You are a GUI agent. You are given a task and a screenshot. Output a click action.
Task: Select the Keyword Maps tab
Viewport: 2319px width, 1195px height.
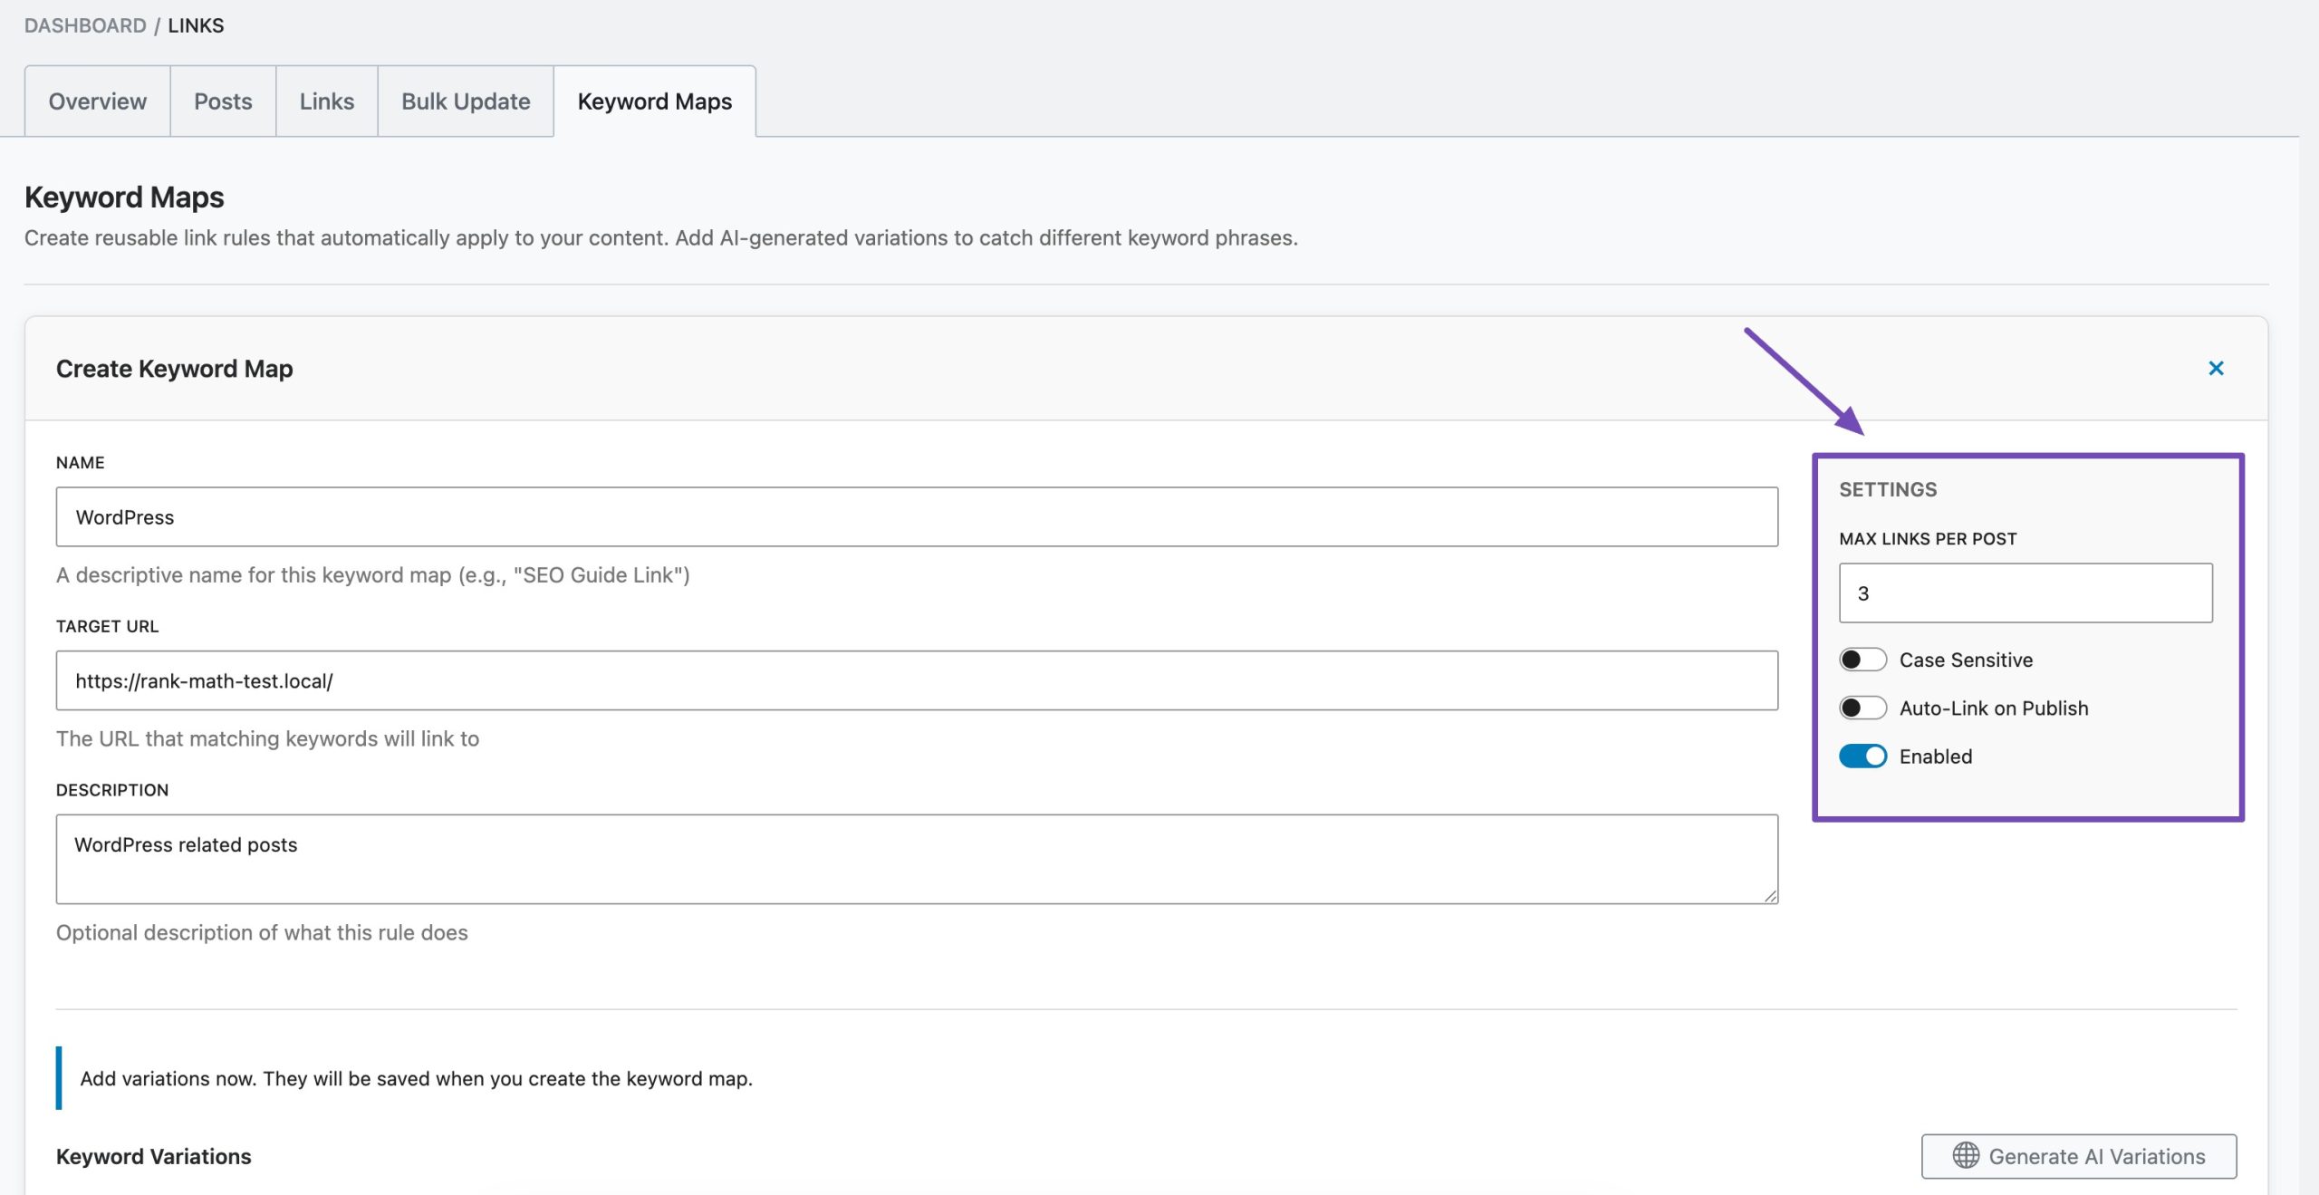pos(655,101)
